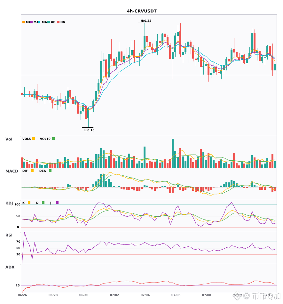Click the KDJ 100 axis value
This screenshot has width=283, height=304.
point(18,204)
